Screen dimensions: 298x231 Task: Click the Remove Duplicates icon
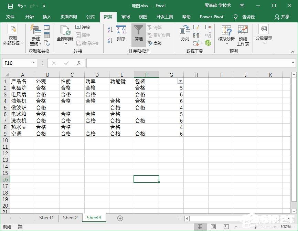click(196, 35)
